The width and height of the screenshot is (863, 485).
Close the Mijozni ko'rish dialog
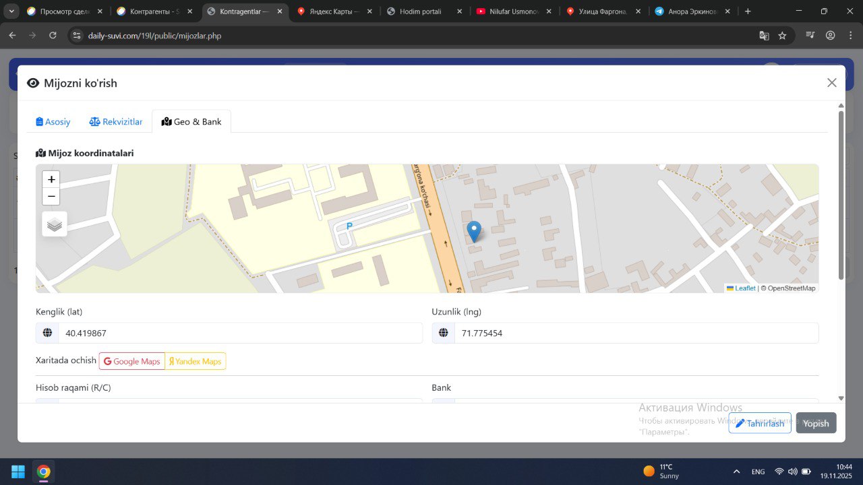tap(832, 83)
